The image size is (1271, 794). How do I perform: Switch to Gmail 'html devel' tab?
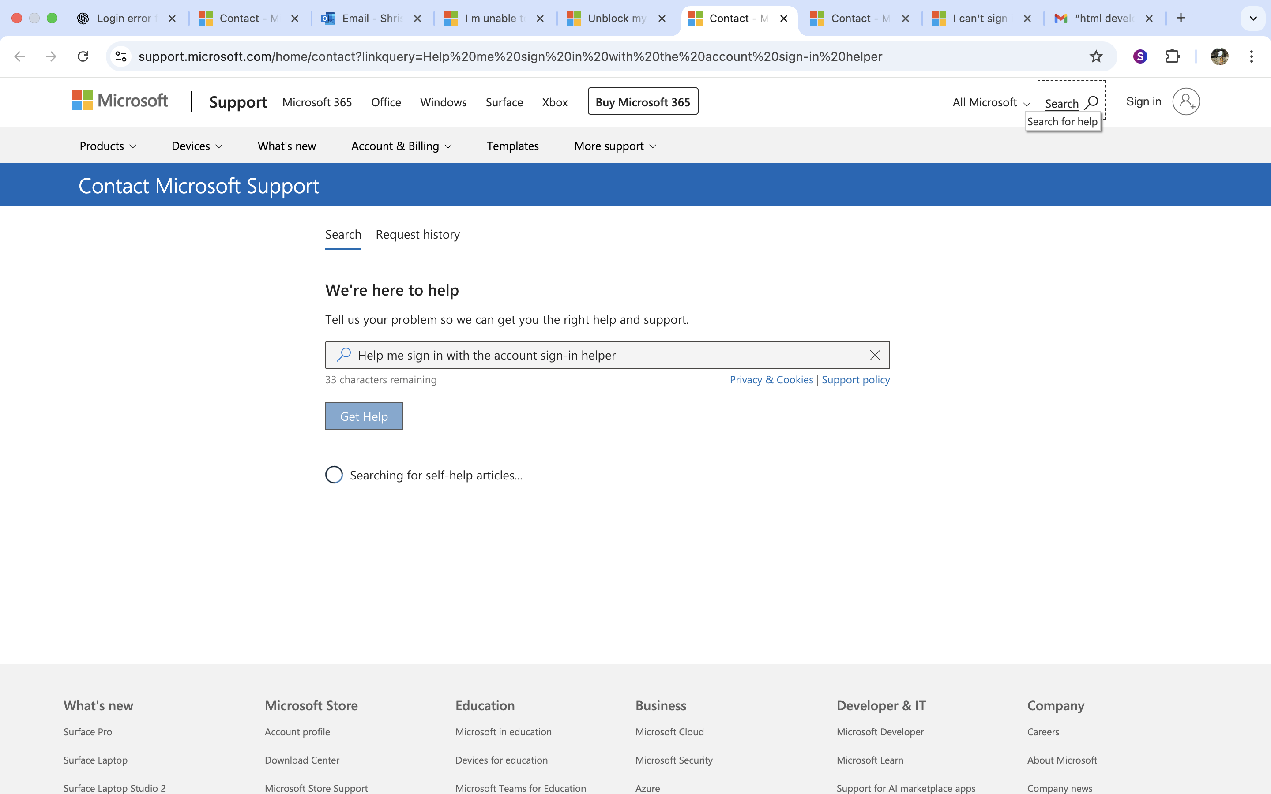click(x=1104, y=19)
